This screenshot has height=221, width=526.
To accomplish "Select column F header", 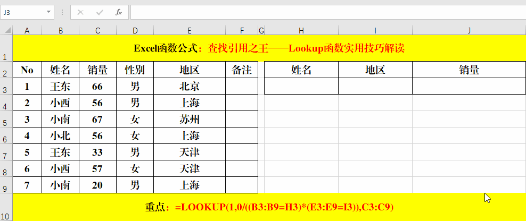I will pyautogui.click(x=242, y=30).
